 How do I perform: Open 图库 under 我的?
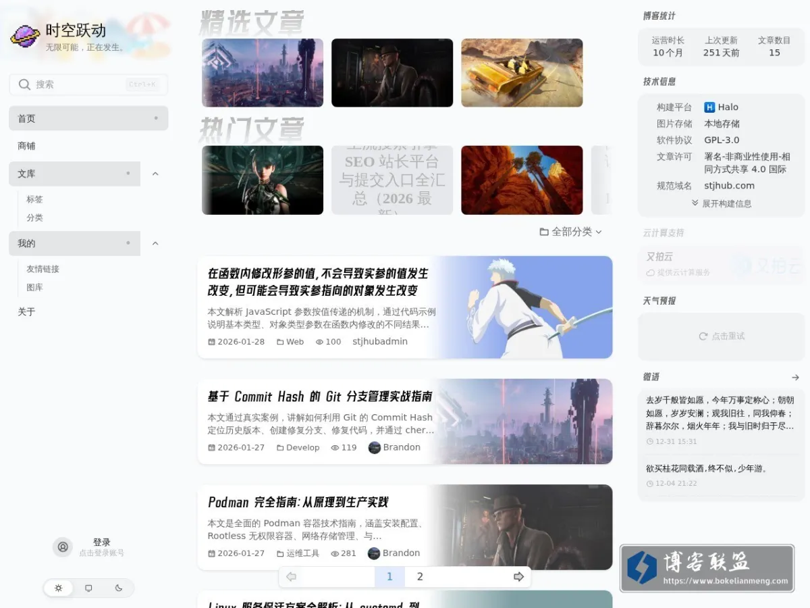tap(35, 287)
